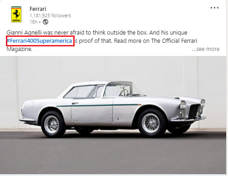Click the door handle on the car

coord(75,103)
